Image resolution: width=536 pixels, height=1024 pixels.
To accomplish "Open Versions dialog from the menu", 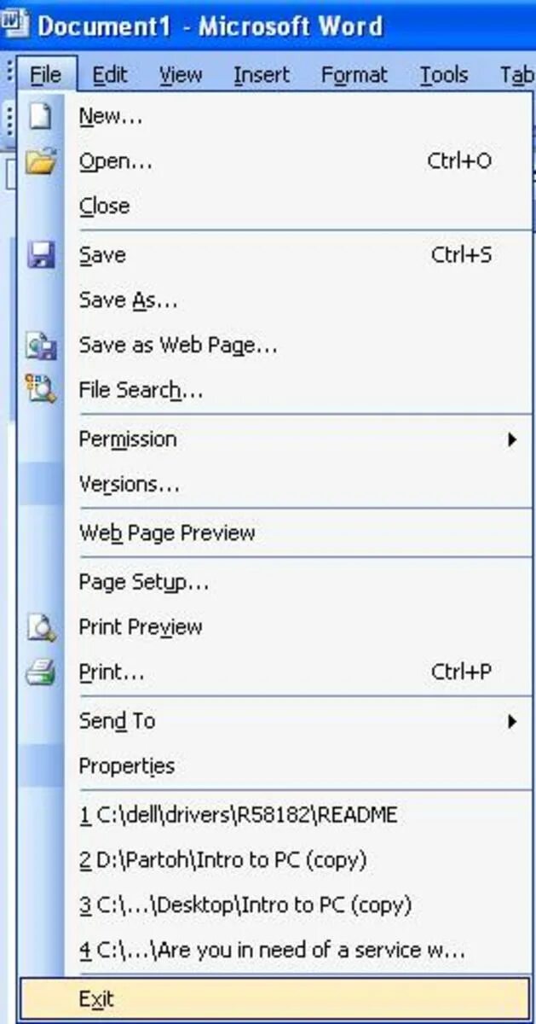I will coord(129,484).
